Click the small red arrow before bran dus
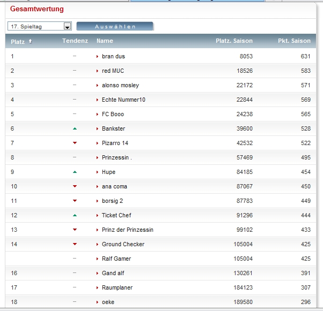323x311 pixels. point(97,56)
